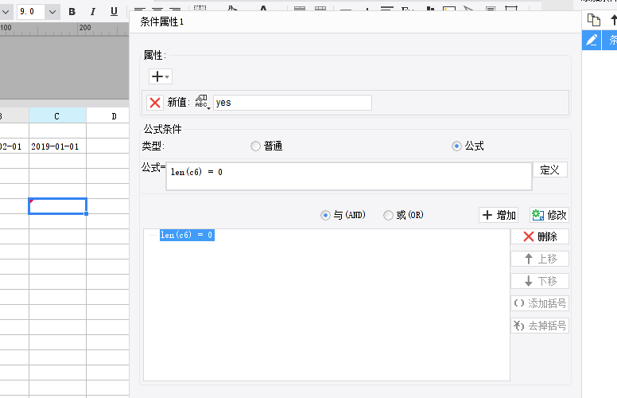Expand the plus add-property dropdown
Screen dimensions: 617x398
pyautogui.click(x=161, y=76)
